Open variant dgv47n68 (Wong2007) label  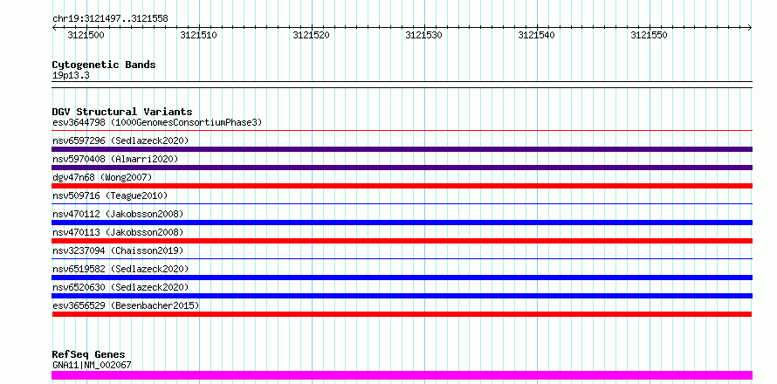coord(102,177)
